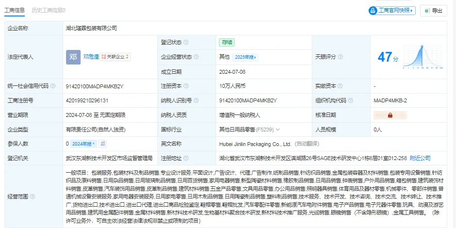Click the 纳税人识别号 value 91420100MADP4MKB2Y
Image resolution: width=456 pixels, height=228 pixels.
(x=248, y=100)
